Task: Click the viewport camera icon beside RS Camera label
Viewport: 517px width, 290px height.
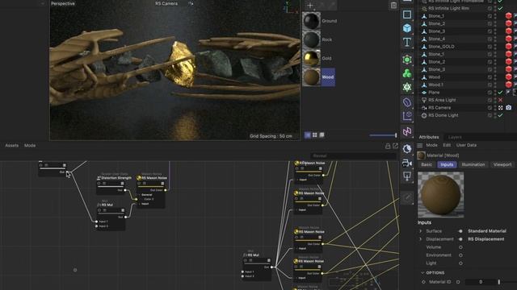Action: [x=191, y=3]
